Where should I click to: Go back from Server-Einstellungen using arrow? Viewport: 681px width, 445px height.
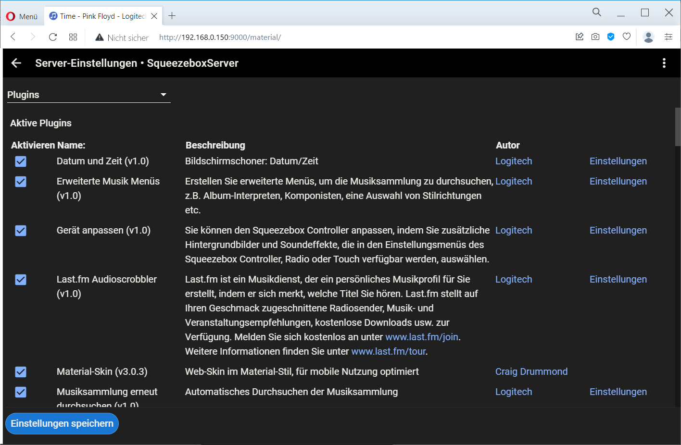point(16,63)
